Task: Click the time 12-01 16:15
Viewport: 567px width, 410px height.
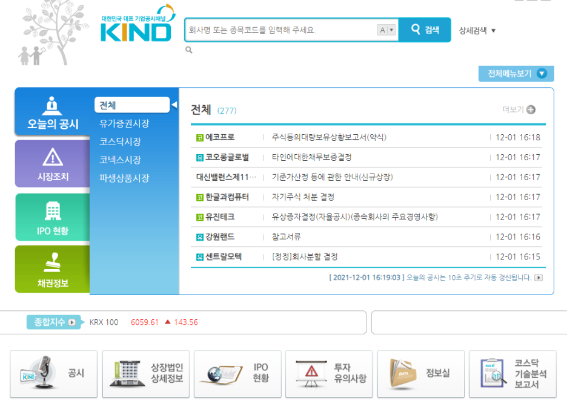Action: click(x=518, y=257)
